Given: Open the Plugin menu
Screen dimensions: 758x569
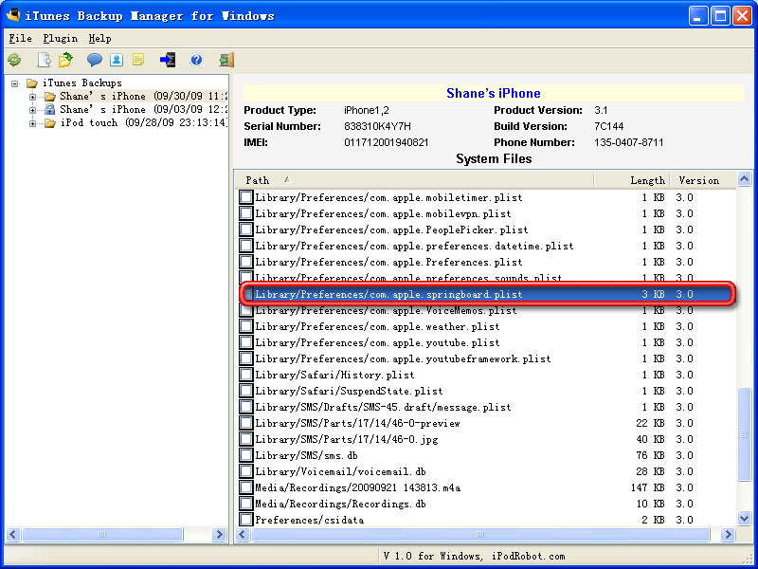Looking at the screenshot, I should tap(60, 38).
